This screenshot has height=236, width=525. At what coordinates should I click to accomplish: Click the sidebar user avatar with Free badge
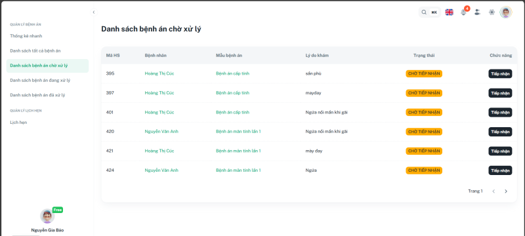point(47,216)
